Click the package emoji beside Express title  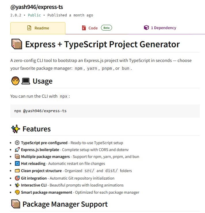coord(16,44)
